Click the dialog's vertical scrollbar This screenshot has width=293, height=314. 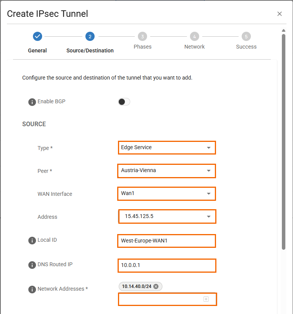pos(283,142)
